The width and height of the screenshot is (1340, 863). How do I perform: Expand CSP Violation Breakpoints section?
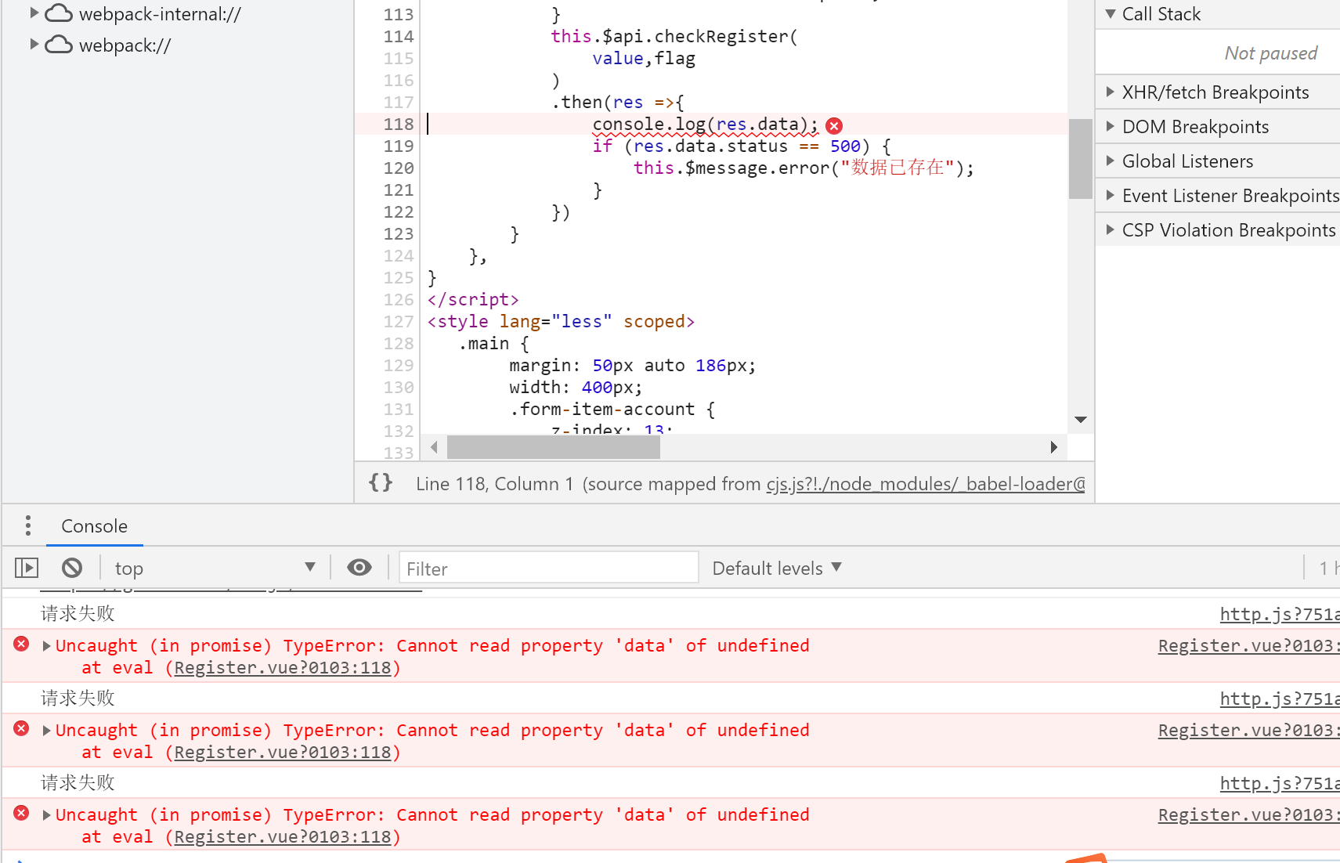pos(1110,229)
